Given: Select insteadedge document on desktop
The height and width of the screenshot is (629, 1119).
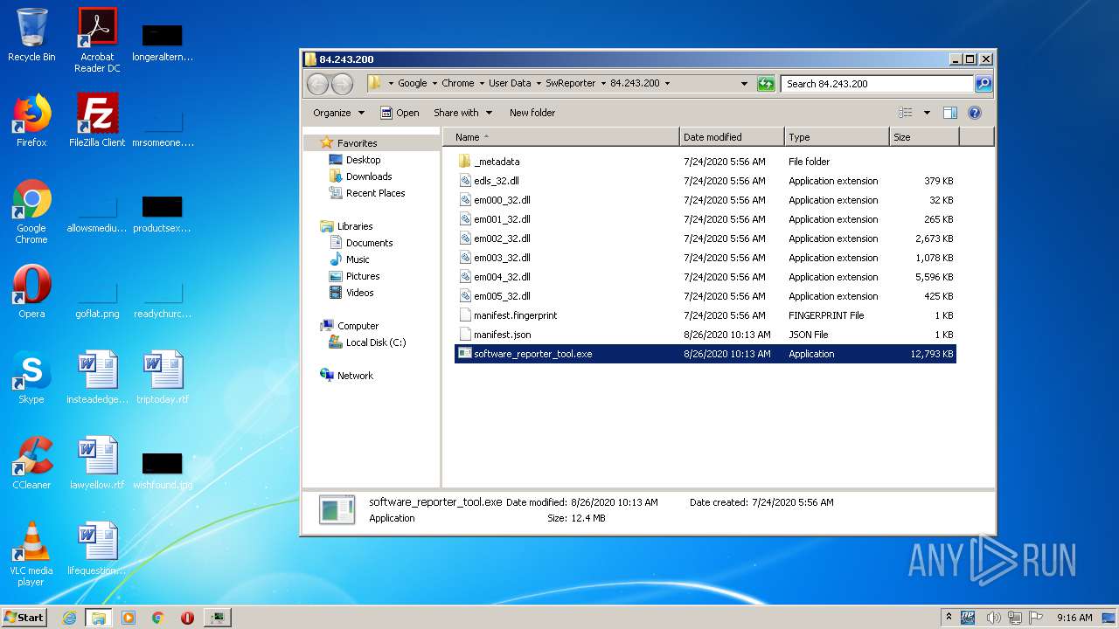Looking at the screenshot, I should tap(97, 377).
